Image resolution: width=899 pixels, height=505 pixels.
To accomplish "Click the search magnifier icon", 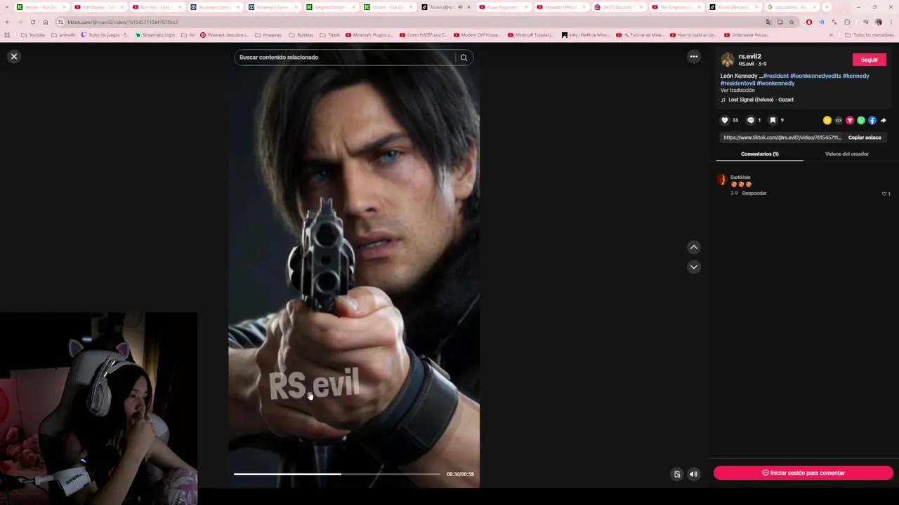I will click(464, 58).
